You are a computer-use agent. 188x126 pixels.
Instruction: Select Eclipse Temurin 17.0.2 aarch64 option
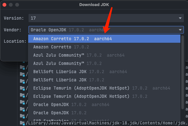(104, 88)
